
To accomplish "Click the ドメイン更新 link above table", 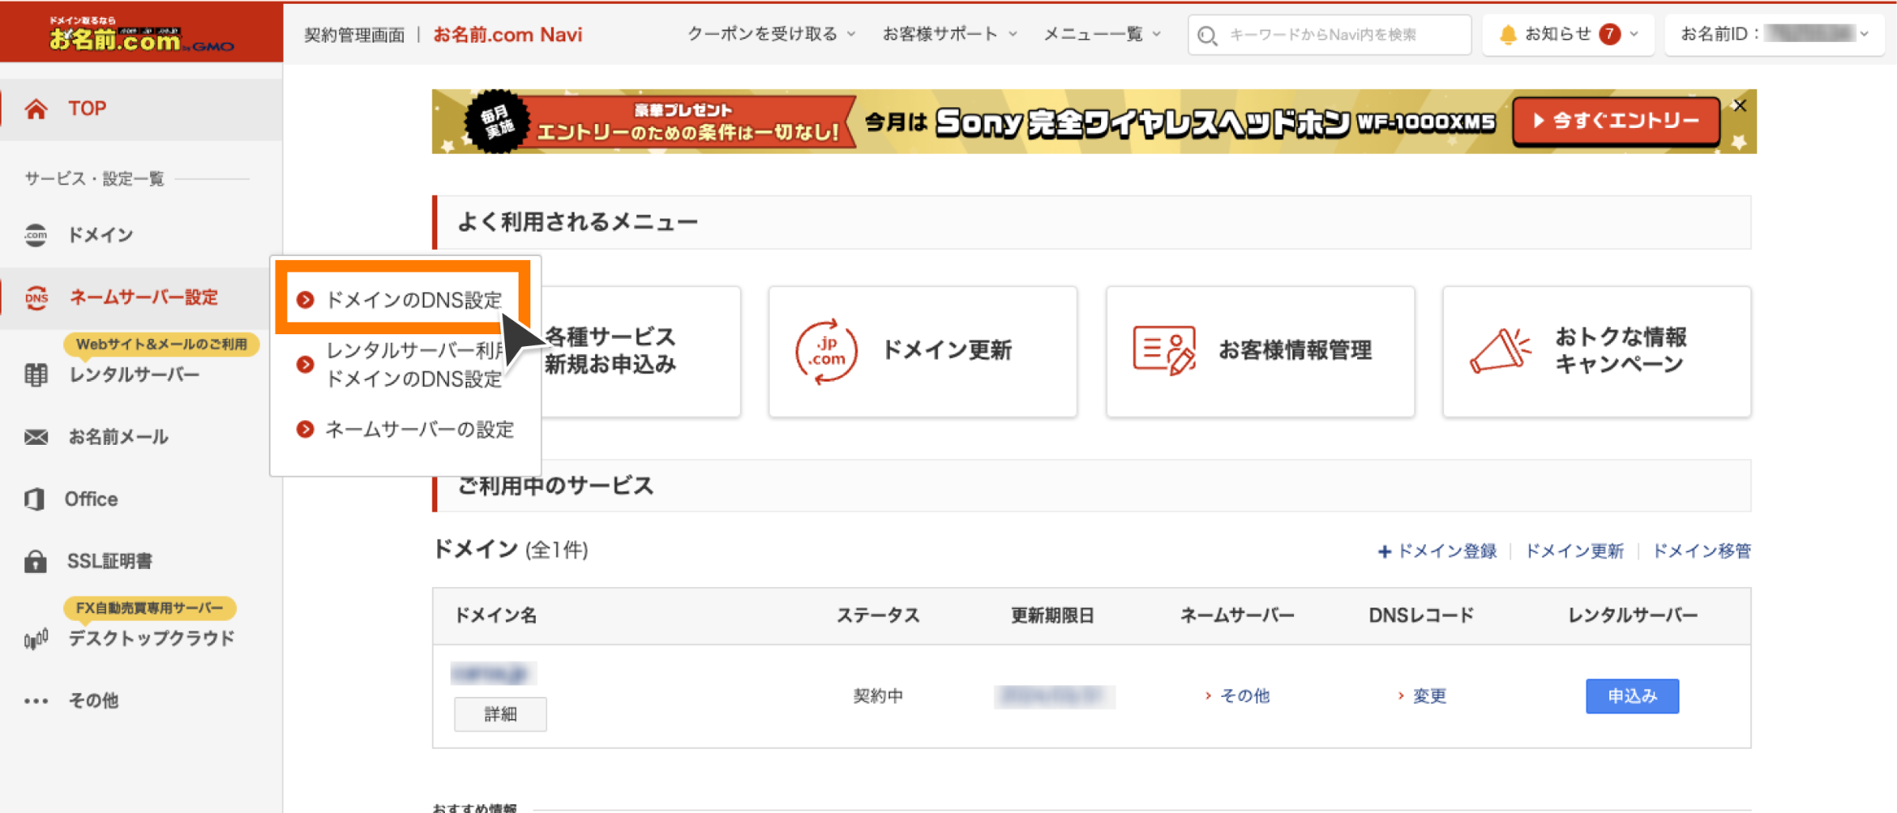I will [x=1574, y=551].
